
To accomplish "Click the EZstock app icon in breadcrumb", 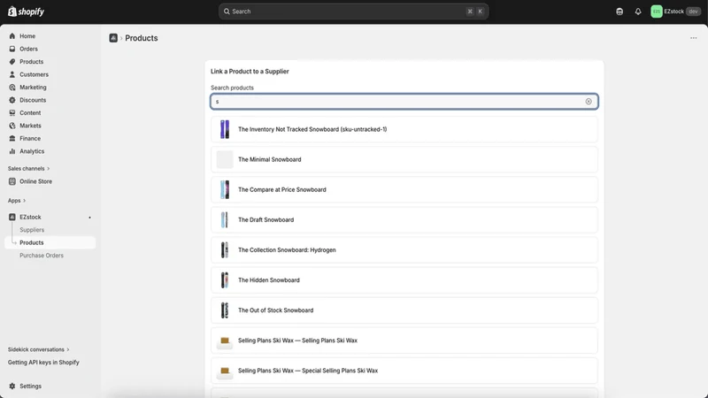I will [113, 38].
